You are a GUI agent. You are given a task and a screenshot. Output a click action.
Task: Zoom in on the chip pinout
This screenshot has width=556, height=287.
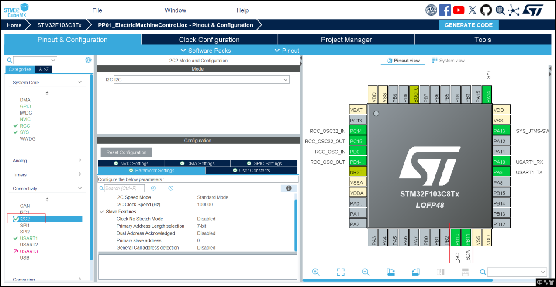[x=316, y=272]
